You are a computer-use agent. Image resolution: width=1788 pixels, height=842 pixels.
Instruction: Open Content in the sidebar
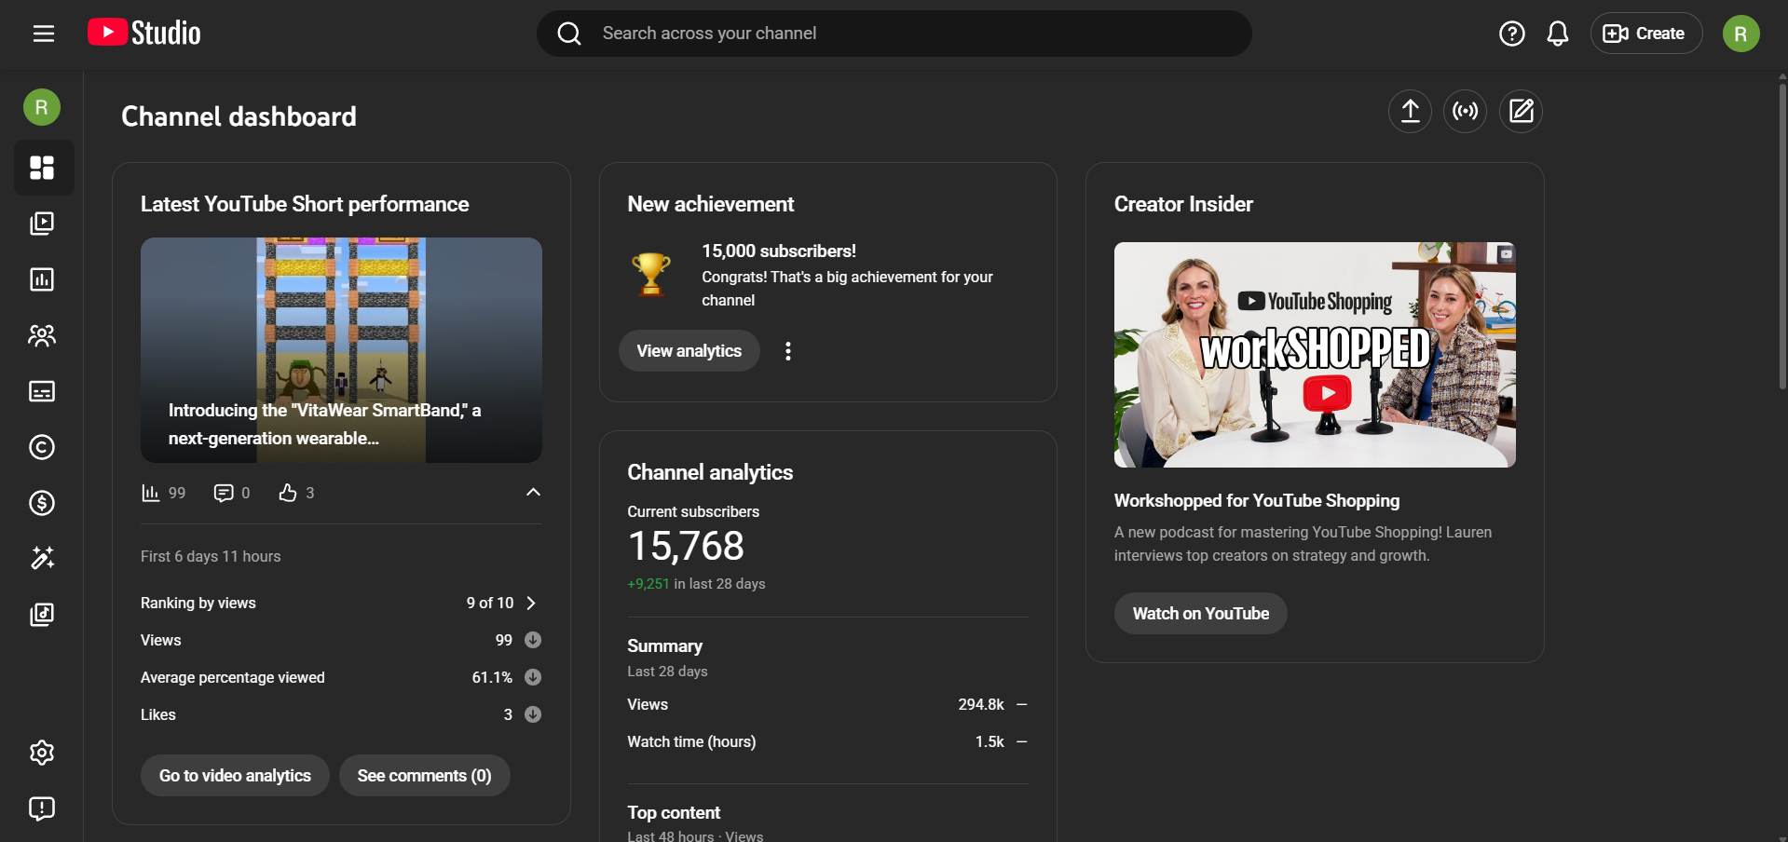pos(42,224)
